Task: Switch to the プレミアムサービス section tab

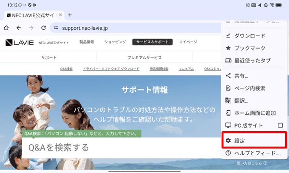Action: pos(144,58)
